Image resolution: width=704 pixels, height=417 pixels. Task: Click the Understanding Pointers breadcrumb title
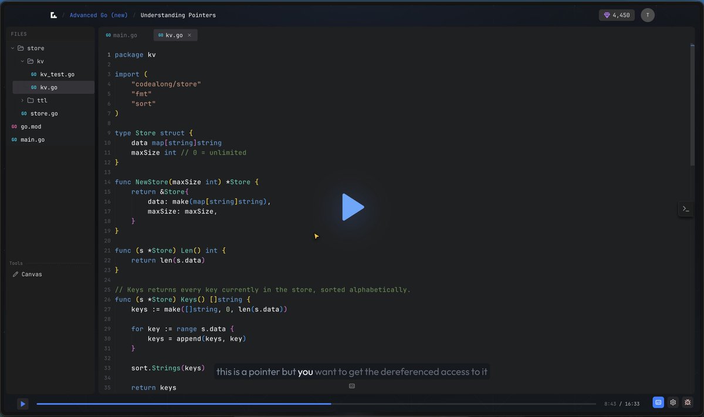(x=178, y=15)
